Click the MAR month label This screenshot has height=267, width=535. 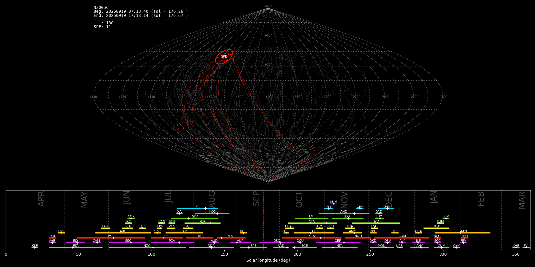pos(522,200)
